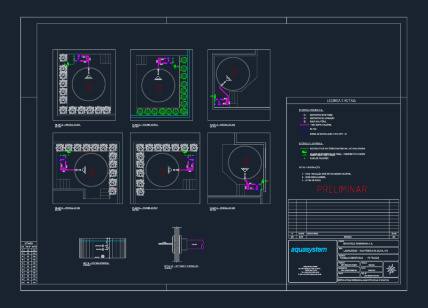Select the Legenda Elétrica heading

coord(311,144)
